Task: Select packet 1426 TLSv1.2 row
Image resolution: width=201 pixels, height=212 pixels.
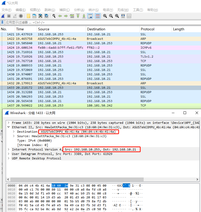Action: [x=100, y=57]
